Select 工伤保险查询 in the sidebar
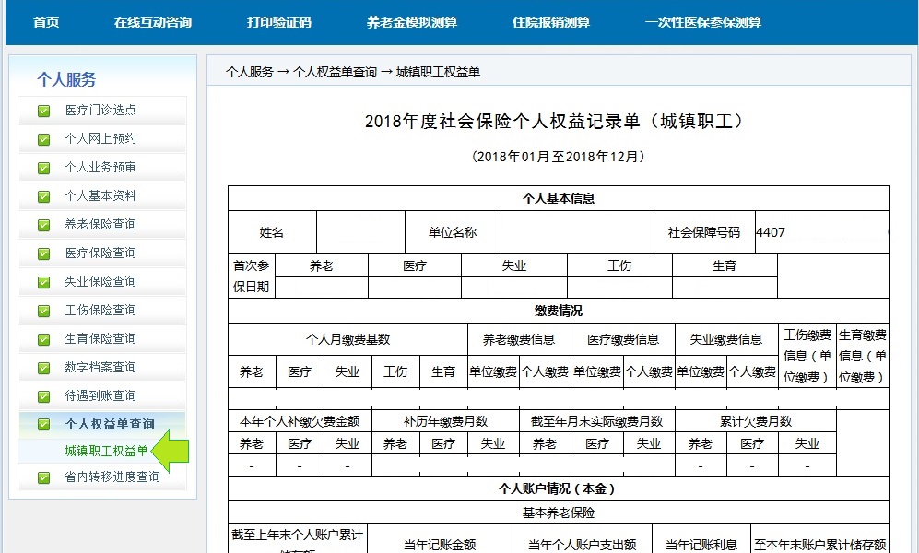 click(x=100, y=311)
